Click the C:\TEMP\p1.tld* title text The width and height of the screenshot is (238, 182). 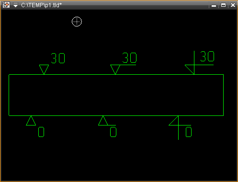(41, 5)
